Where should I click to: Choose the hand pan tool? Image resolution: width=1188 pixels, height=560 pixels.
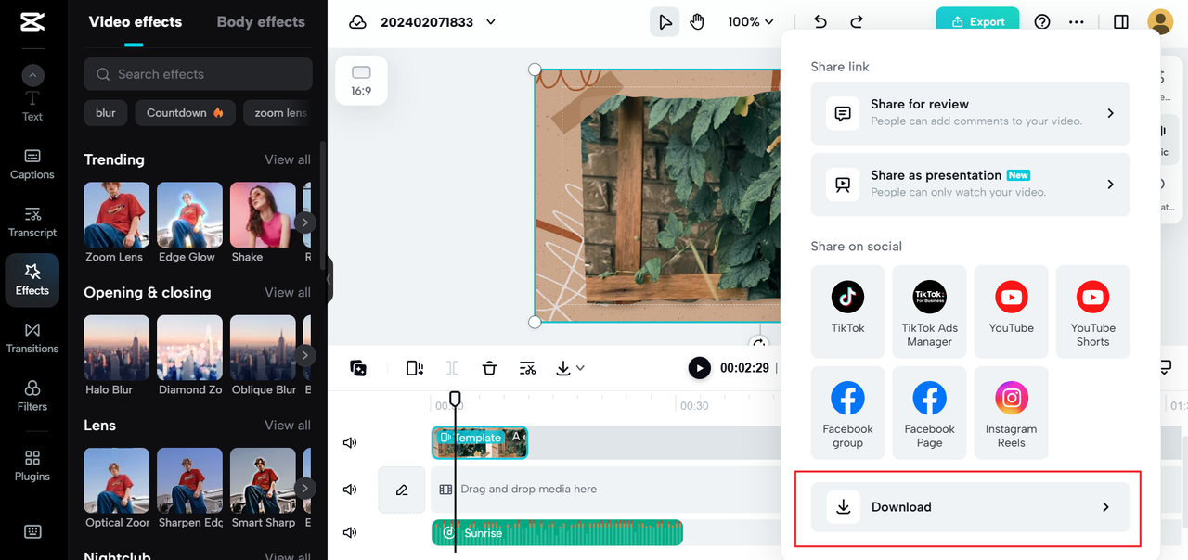tap(698, 22)
